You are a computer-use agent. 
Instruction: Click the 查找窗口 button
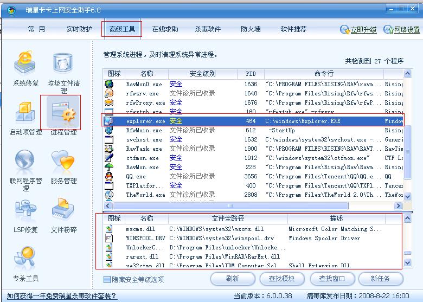tap(332, 279)
